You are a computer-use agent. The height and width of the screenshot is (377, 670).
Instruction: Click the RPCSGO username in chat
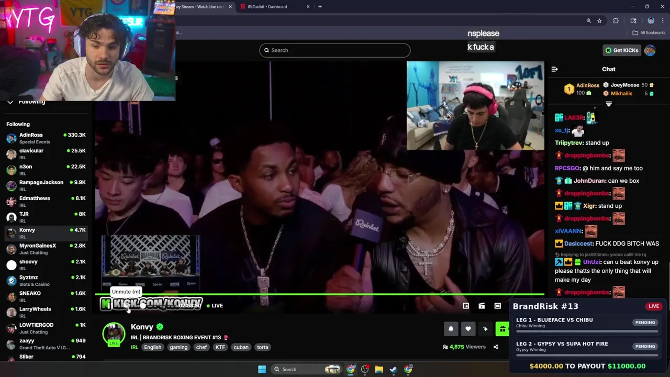coord(567,168)
